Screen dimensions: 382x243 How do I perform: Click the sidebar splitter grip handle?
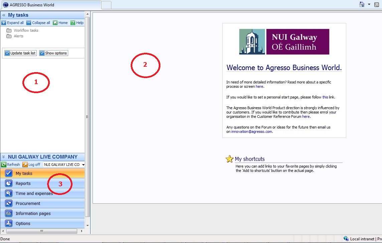[x=87, y=117]
